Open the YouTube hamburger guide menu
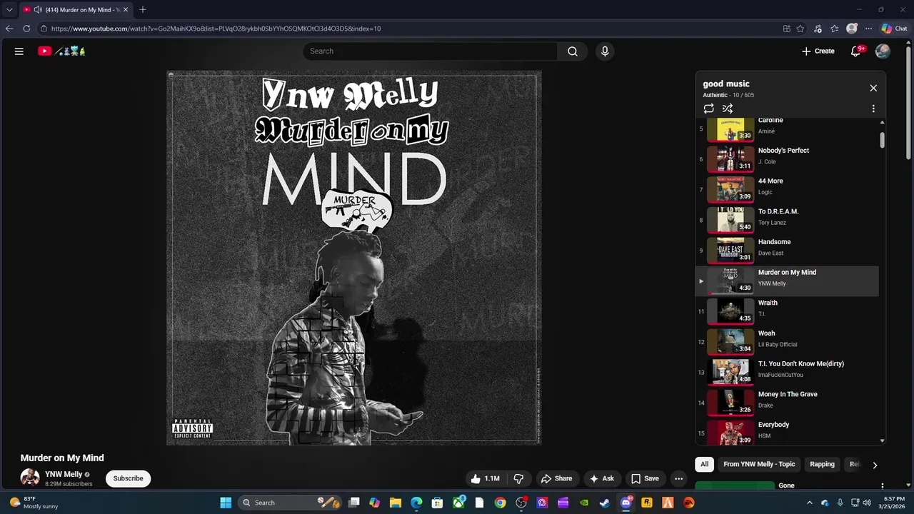Screen dimensions: 914x514 (19, 51)
